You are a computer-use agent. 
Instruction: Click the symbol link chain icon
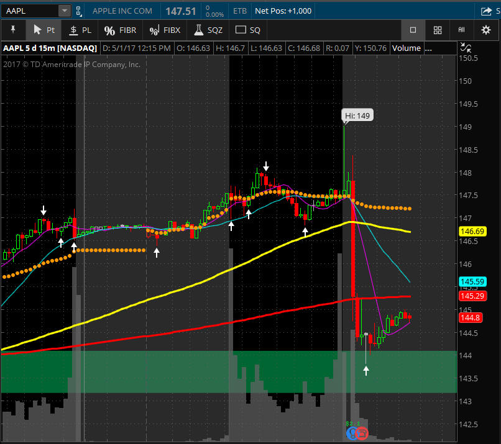[x=78, y=11]
